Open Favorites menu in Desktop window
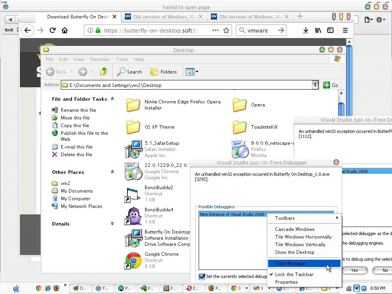The width and height of the screenshot is (392, 294). point(100,59)
